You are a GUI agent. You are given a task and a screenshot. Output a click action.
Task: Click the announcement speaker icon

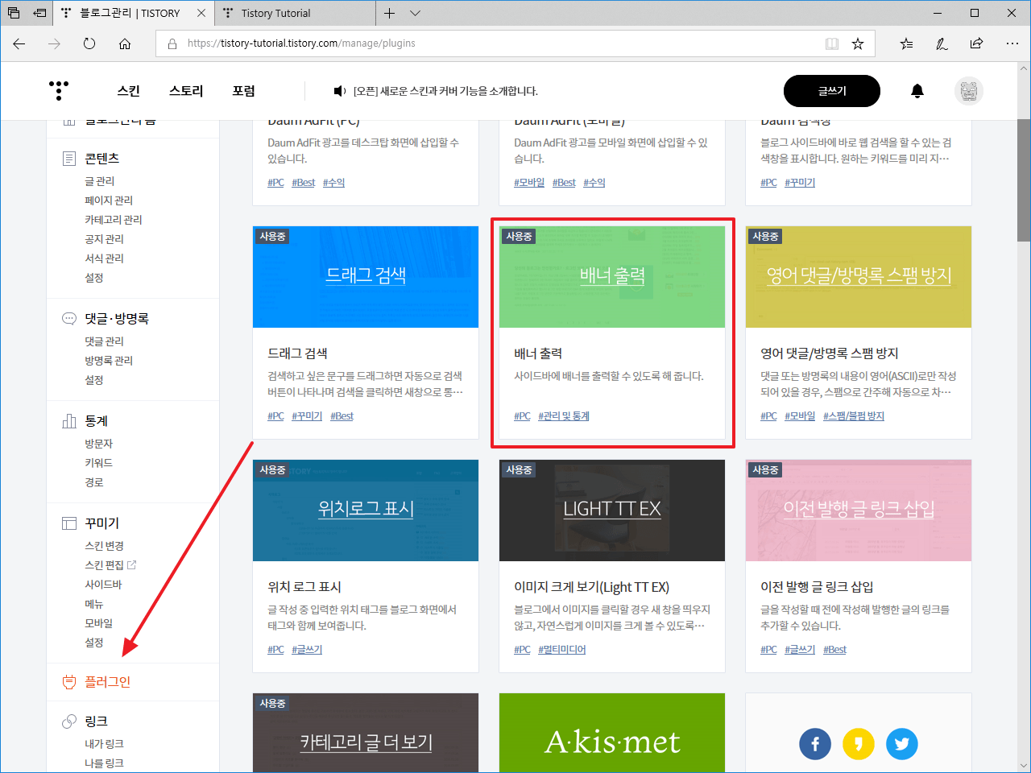click(340, 91)
